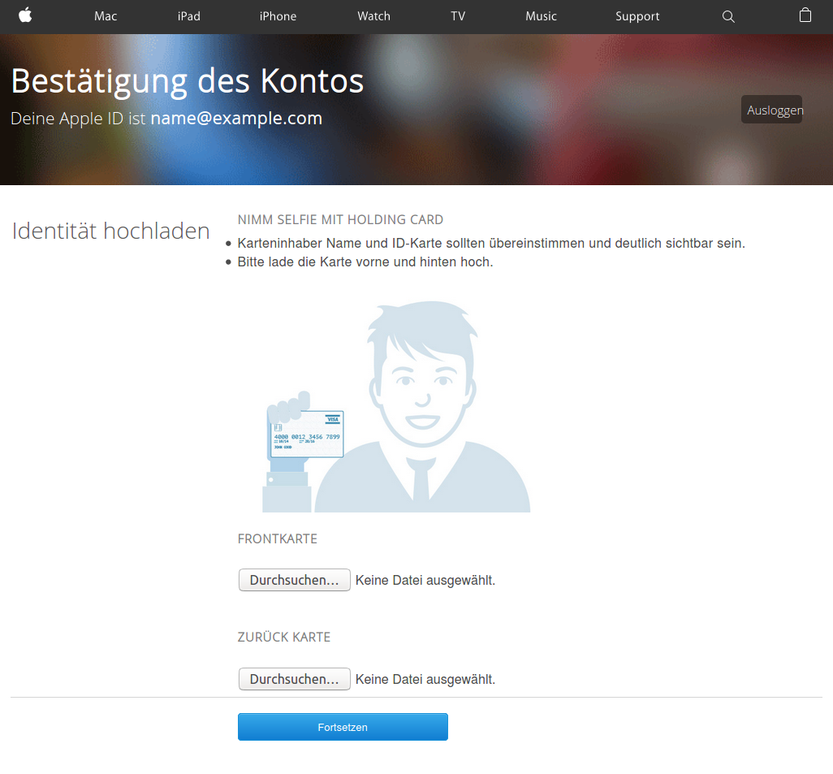The width and height of the screenshot is (833, 774).
Task: Select TV in the top navigation
Action: (x=458, y=16)
